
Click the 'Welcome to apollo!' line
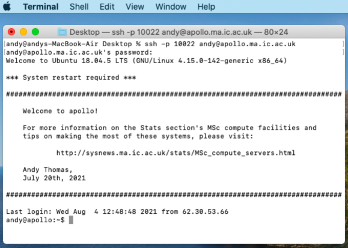(x=60, y=111)
